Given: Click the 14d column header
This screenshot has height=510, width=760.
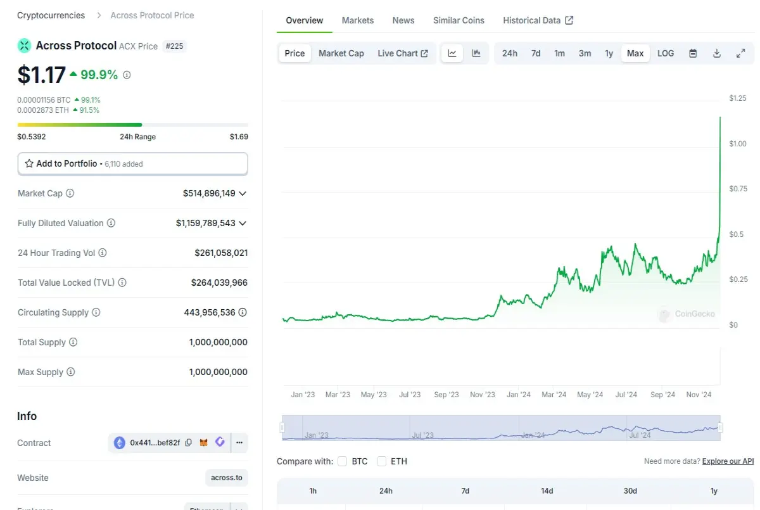Looking at the screenshot, I should coord(547,491).
